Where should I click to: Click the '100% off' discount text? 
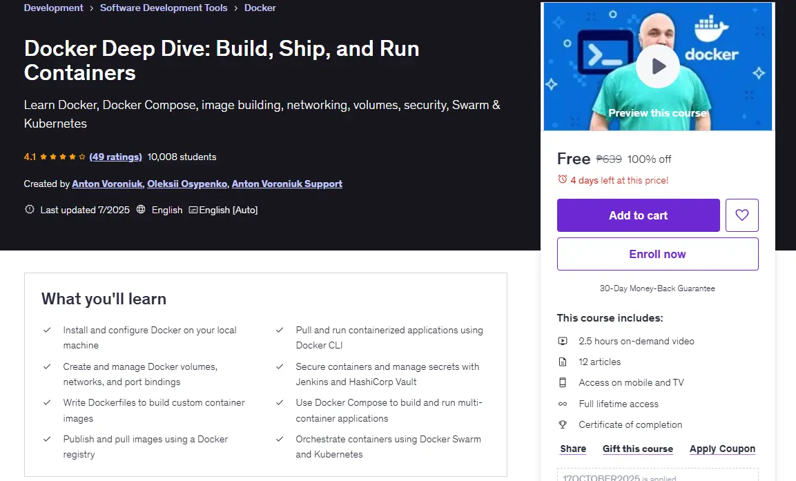pos(649,159)
